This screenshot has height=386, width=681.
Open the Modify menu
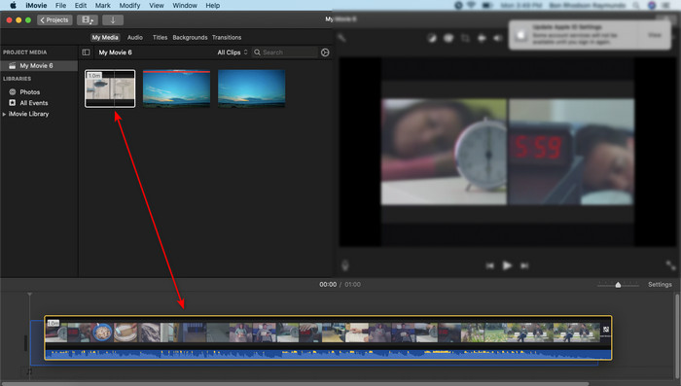click(129, 5)
